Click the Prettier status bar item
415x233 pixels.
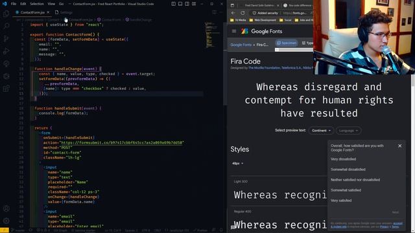coord(200,230)
